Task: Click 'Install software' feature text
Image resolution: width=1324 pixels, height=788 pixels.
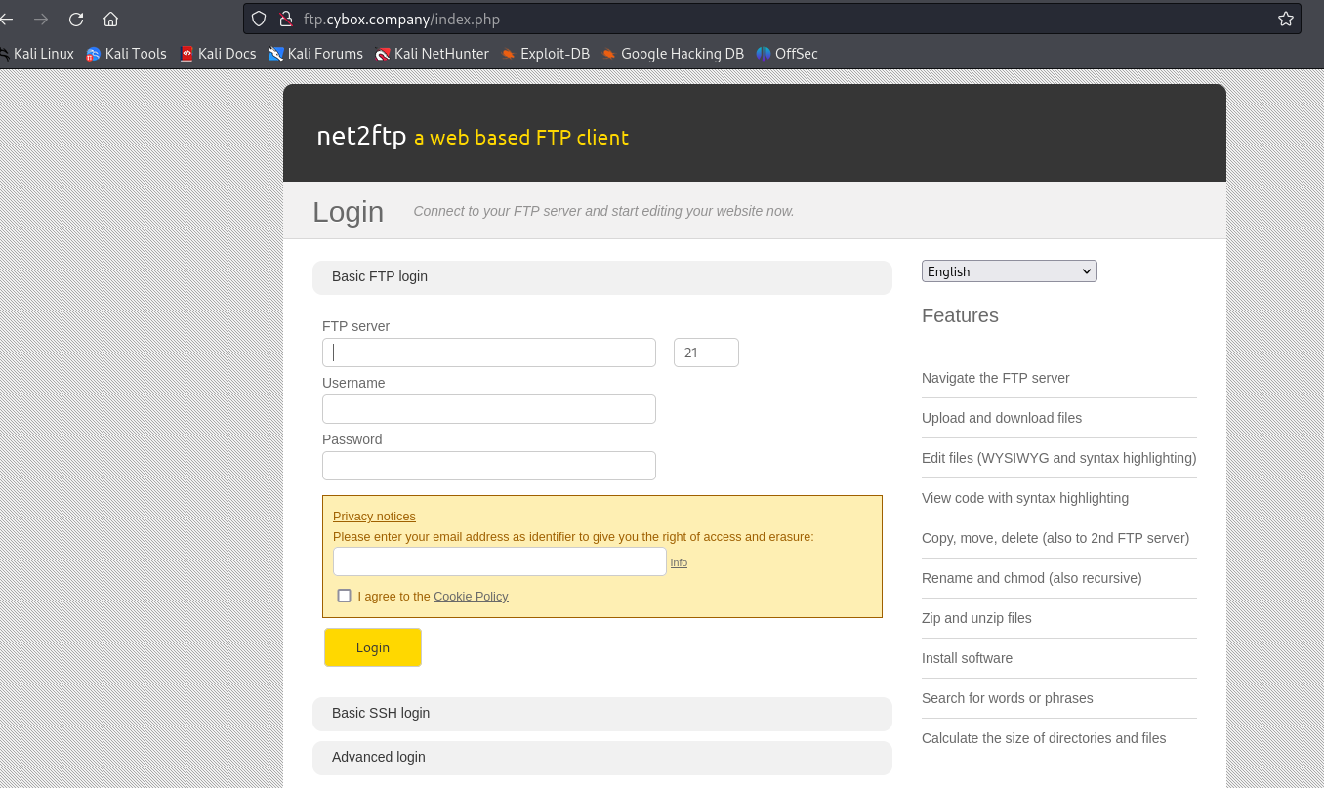Action: (x=968, y=658)
